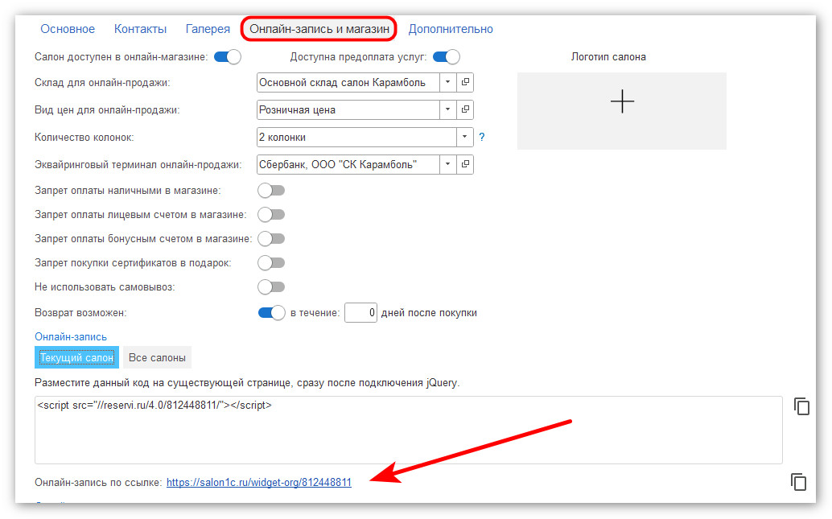
Task: Click the 'Основной склад салон Карамболь' field
Action: click(348, 82)
